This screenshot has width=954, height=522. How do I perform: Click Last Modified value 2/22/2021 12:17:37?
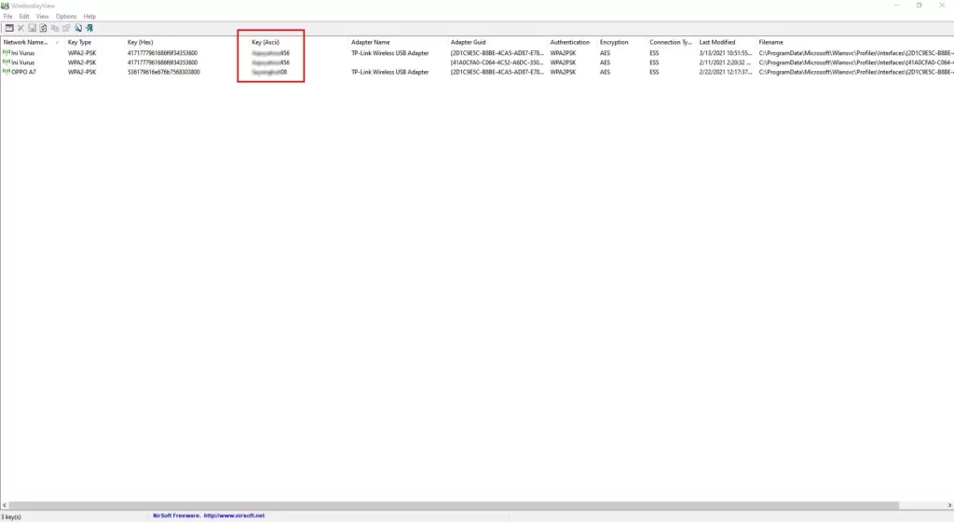(725, 72)
